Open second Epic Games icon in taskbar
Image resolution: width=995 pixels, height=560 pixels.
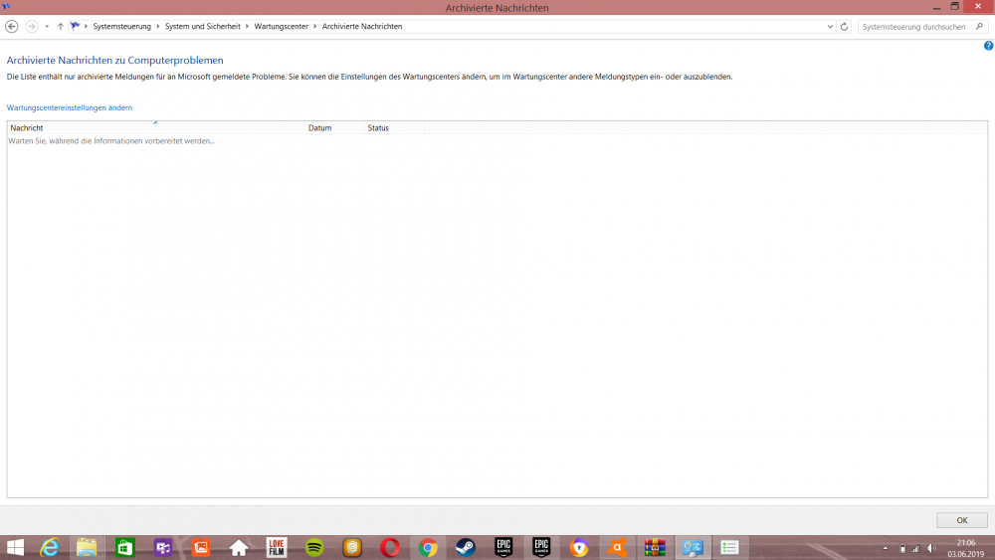[541, 547]
